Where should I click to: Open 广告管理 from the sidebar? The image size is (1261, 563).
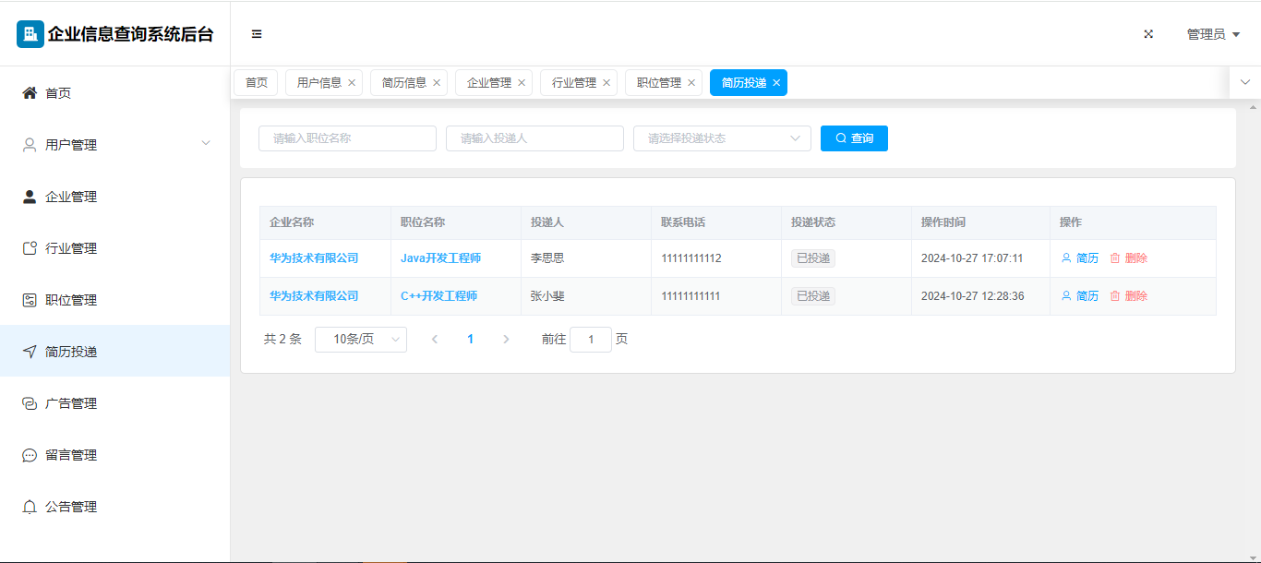coord(71,403)
